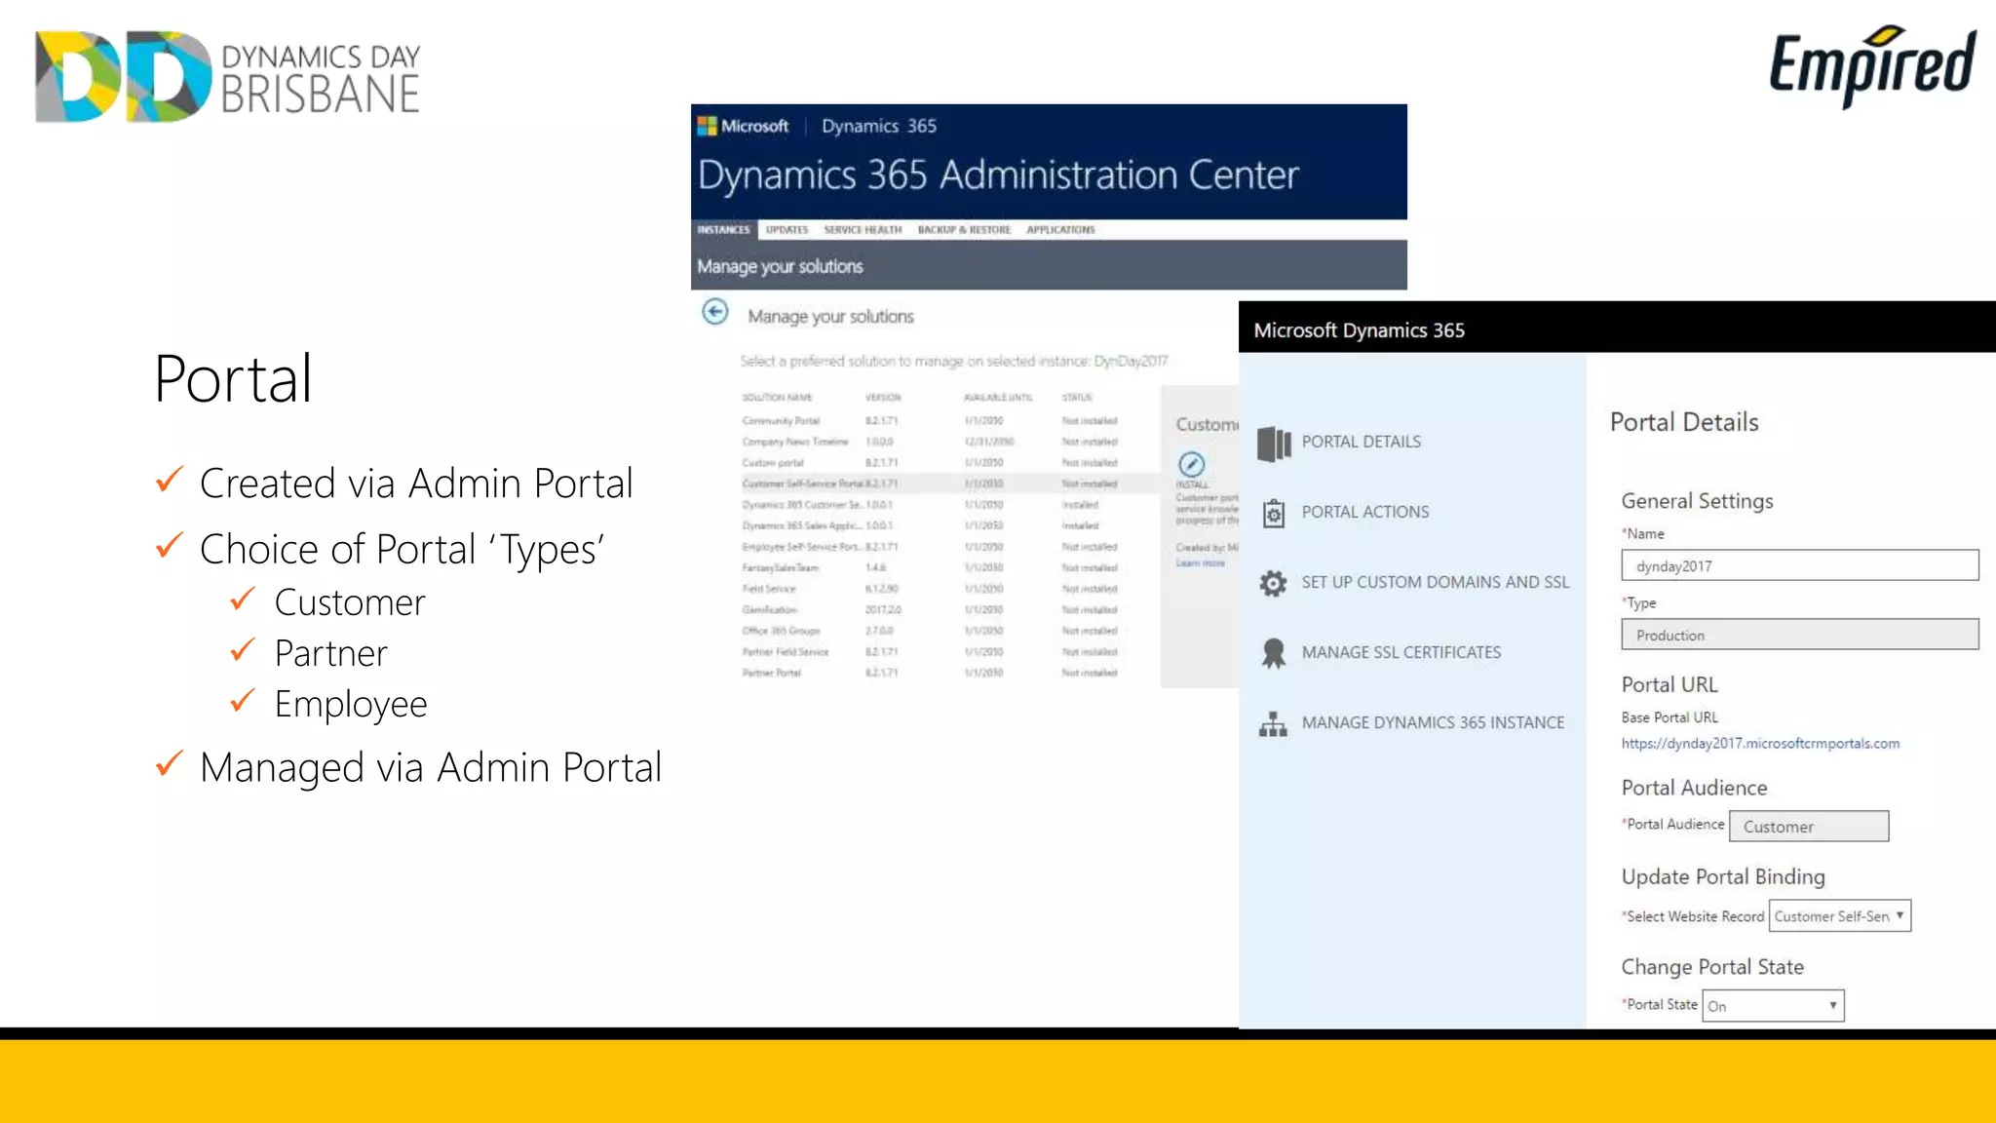Click the Solution Name column header

[777, 398]
